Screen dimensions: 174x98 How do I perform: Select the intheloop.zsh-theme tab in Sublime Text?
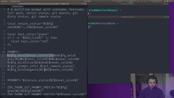tap(17, 7)
